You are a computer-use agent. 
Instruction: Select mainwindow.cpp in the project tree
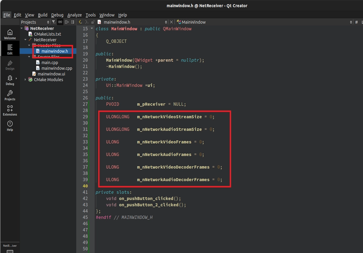pyautogui.click(x=57, y=68)
